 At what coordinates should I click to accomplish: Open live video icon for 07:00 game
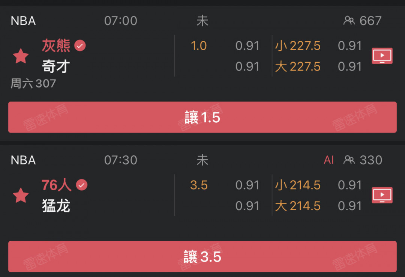(382, 56)
